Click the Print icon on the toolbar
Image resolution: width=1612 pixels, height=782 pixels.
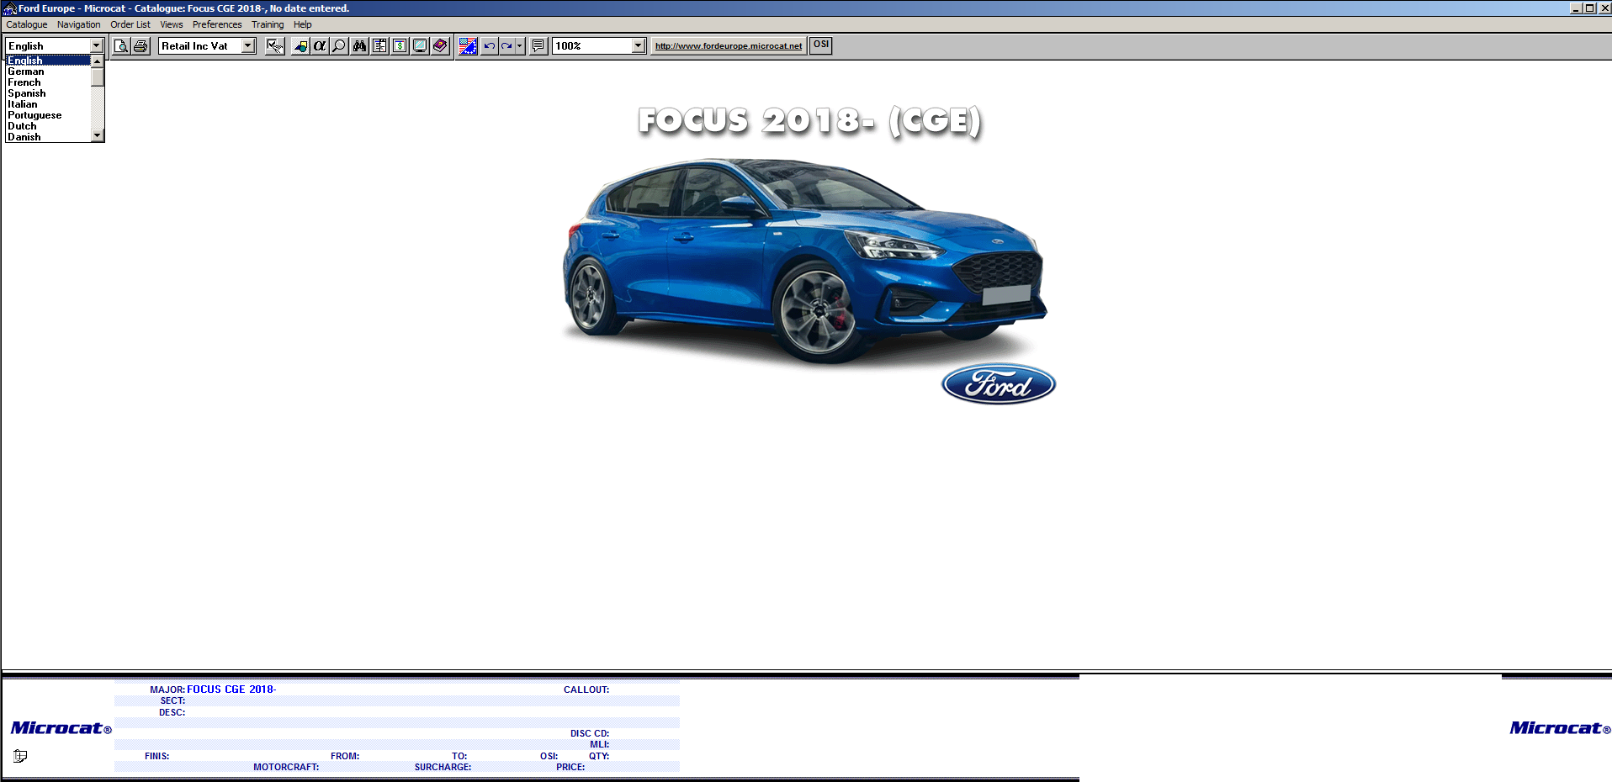pyautogui.click(x=141, y=45)
